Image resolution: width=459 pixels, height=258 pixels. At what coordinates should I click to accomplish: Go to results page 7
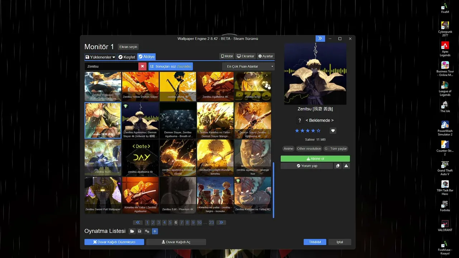(182, 223)
